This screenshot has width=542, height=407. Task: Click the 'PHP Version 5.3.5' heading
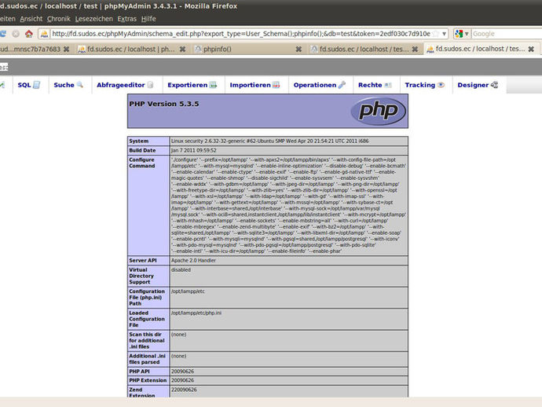point(164,104)
